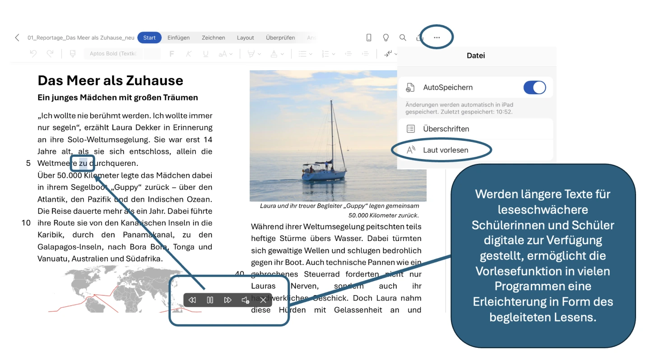Toggle the AutoSpeichern switch off
This screenshot has width=650, height=355.
(534, 87)
